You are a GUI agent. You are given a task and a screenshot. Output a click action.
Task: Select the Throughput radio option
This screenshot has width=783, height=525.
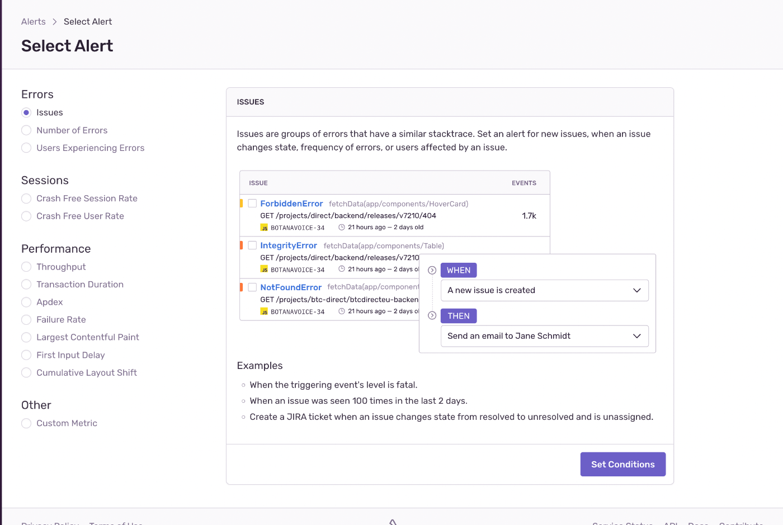[26, 267]
